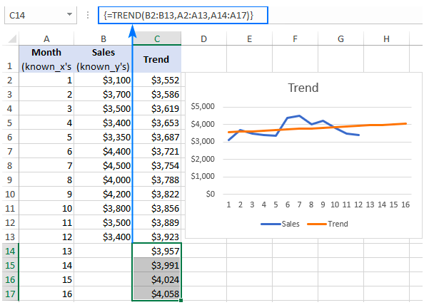The height and width of the screenshot is (305, 429).
Task: Click the Trend header cell C1
Action: 157,59
